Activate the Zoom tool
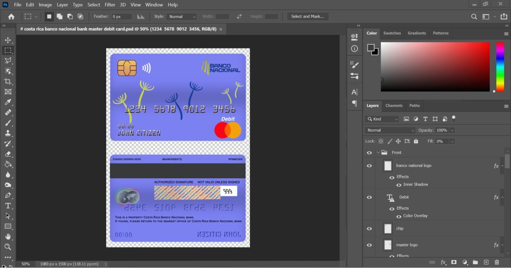The image size is (511, 268). click(x=8, y=247)
